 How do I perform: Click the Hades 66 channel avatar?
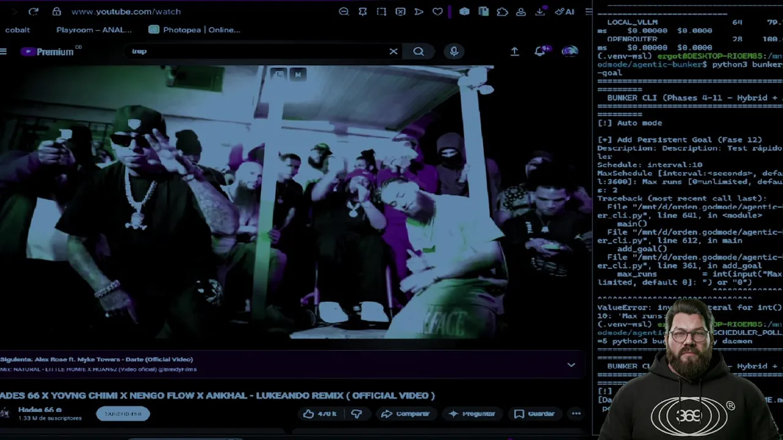tap(5, 414)
